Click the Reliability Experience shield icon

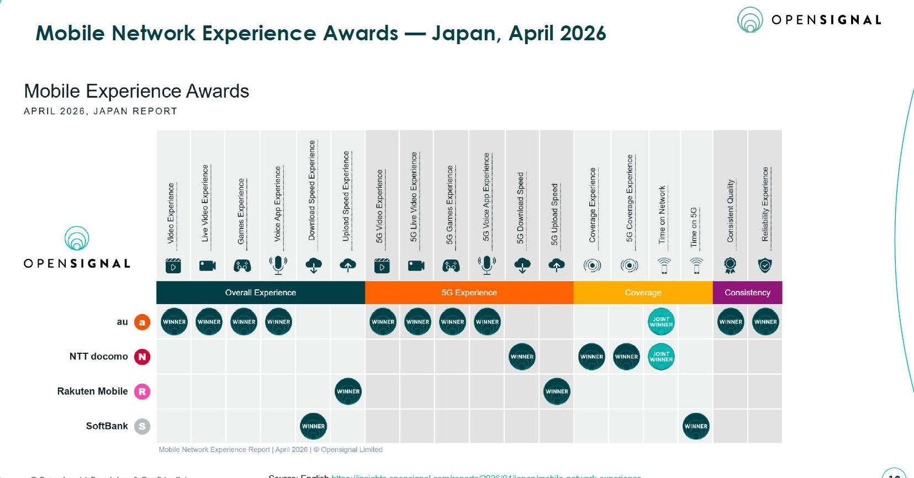pos(765,265)
